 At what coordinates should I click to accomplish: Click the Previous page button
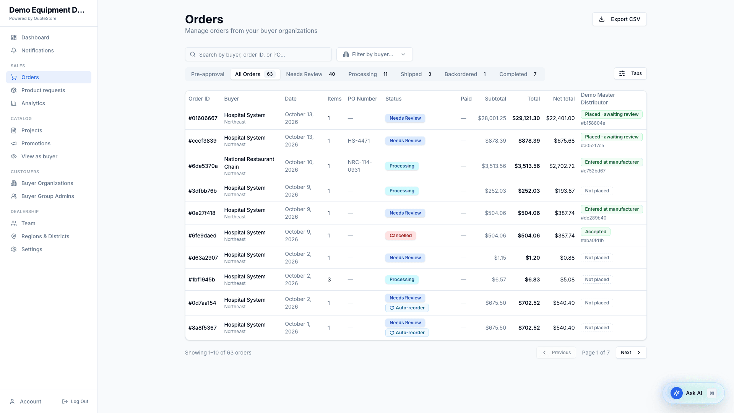point(556,353)
